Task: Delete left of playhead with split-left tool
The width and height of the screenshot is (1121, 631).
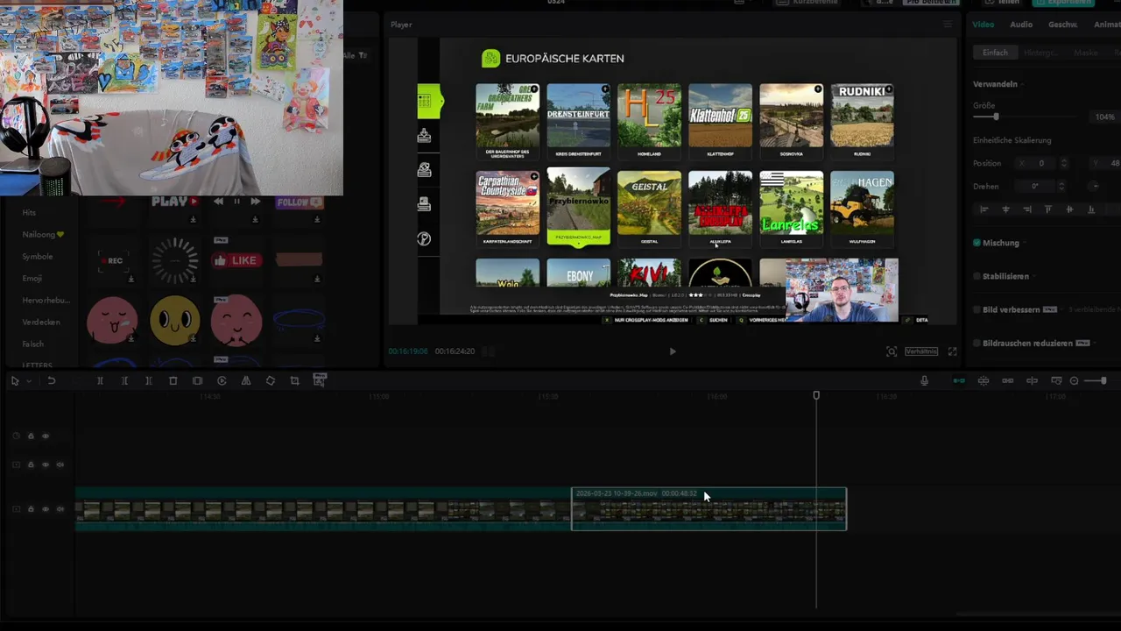Action: pyautogui.click(x=124, y=381)
